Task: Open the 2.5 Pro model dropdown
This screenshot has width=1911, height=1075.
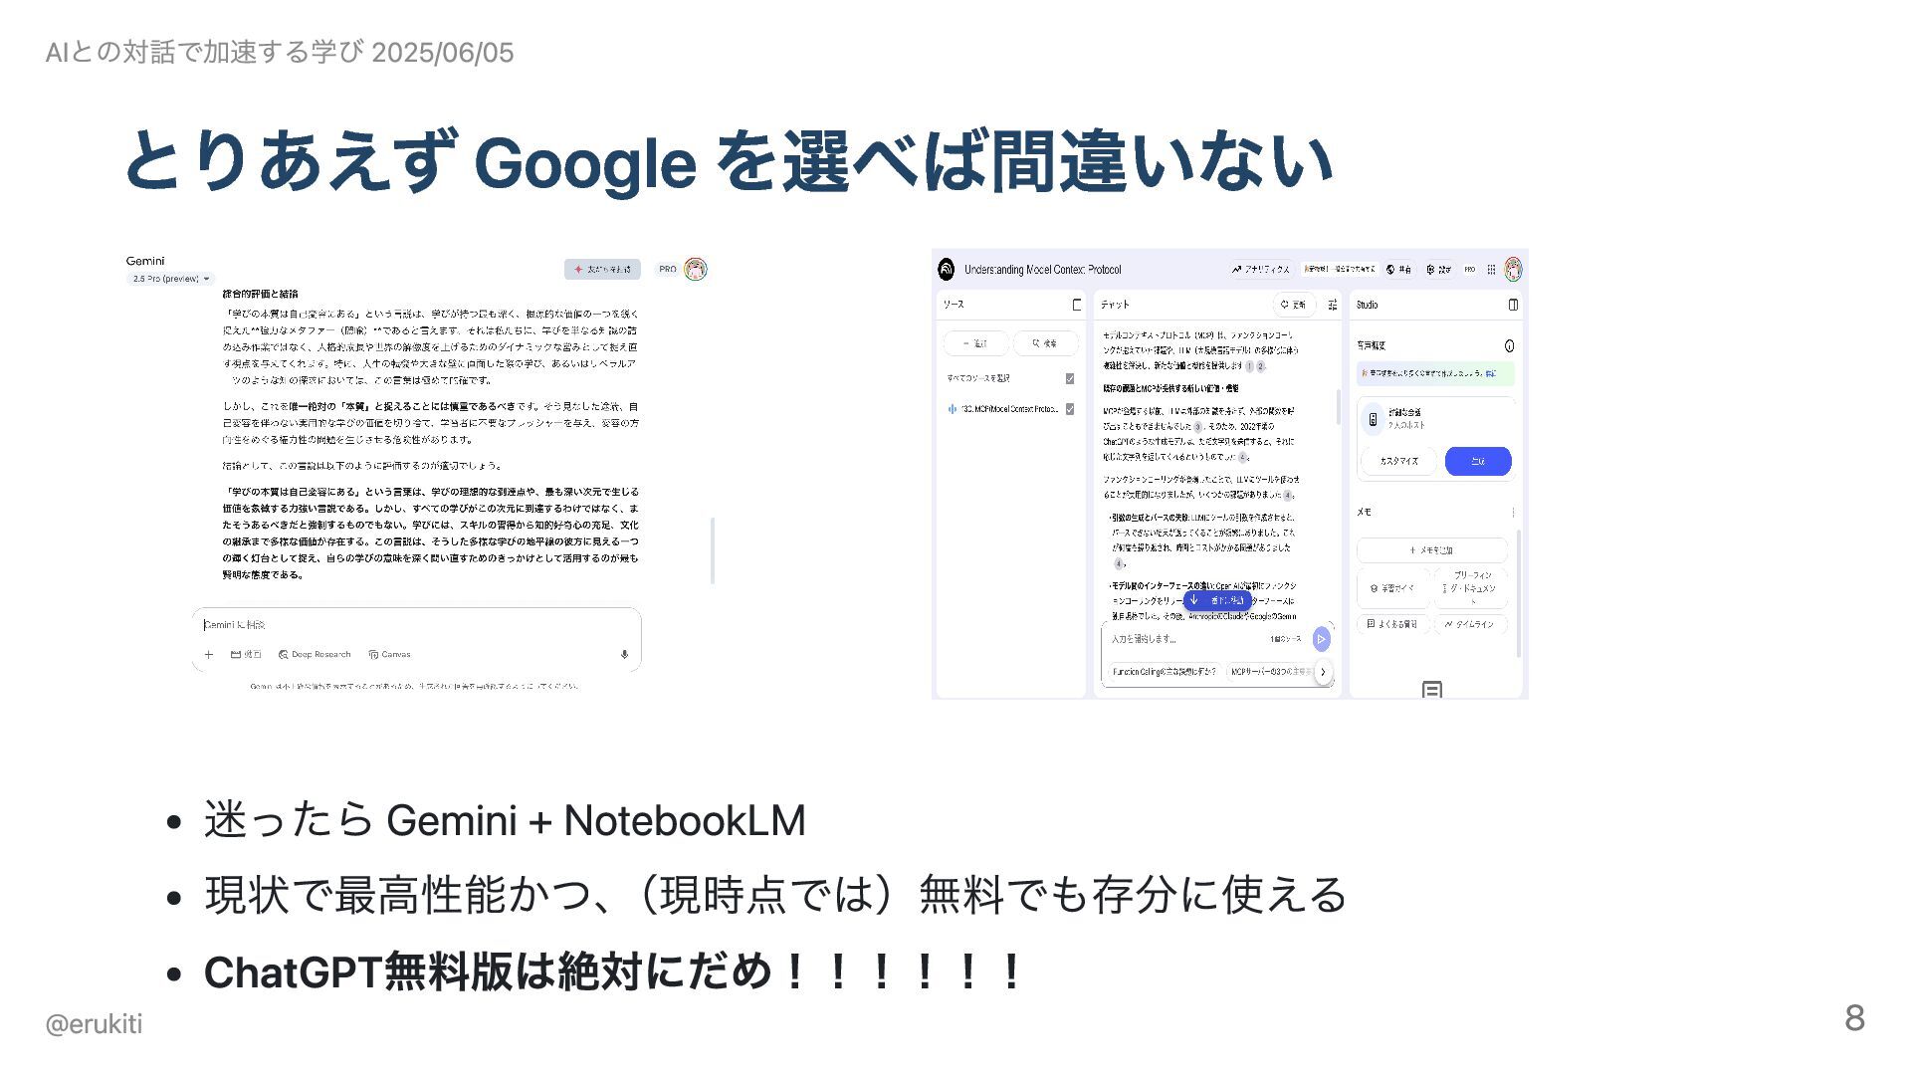Action: point(171,279)
